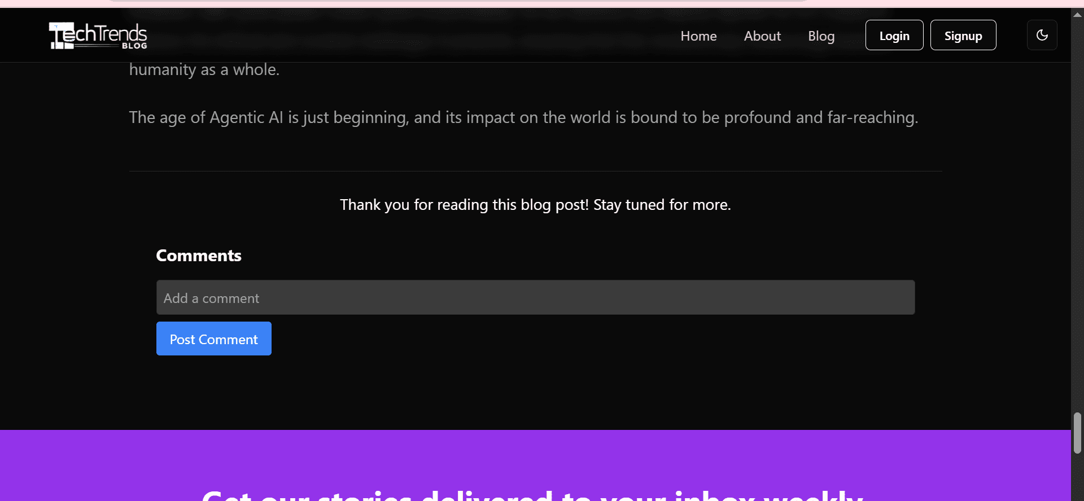Focus the Add a comment field
1084x501 pixels.
click(535, 298)
